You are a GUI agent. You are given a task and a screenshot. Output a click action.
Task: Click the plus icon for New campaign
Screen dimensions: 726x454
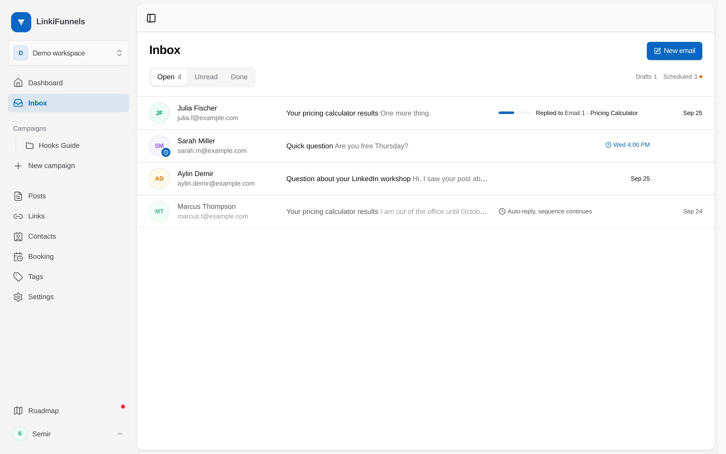point(18,166)
